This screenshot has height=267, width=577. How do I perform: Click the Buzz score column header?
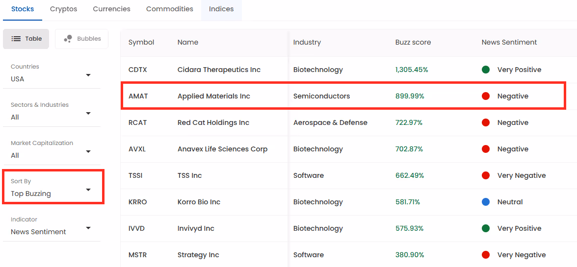(413, 42)
